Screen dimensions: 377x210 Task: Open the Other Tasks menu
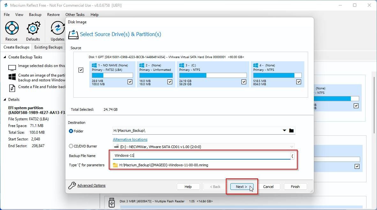[75, 15]
